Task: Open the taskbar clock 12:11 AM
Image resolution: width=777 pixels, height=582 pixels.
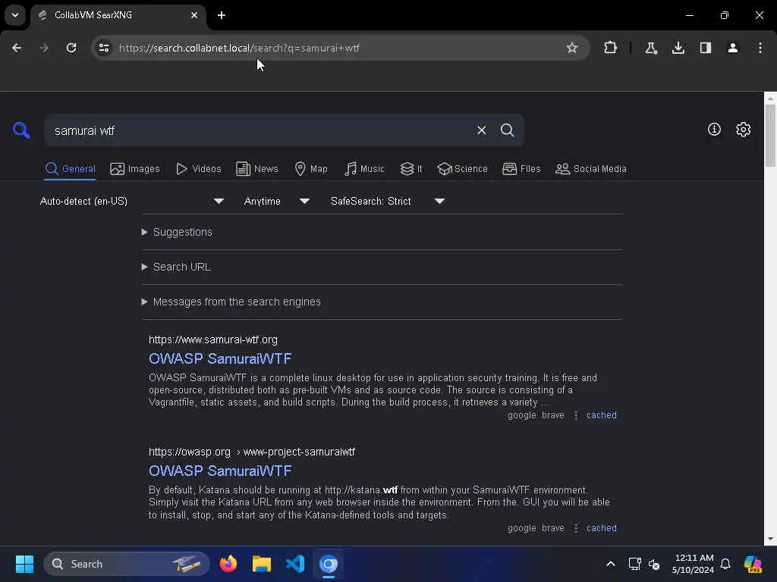Action: (x=693, y=564)
